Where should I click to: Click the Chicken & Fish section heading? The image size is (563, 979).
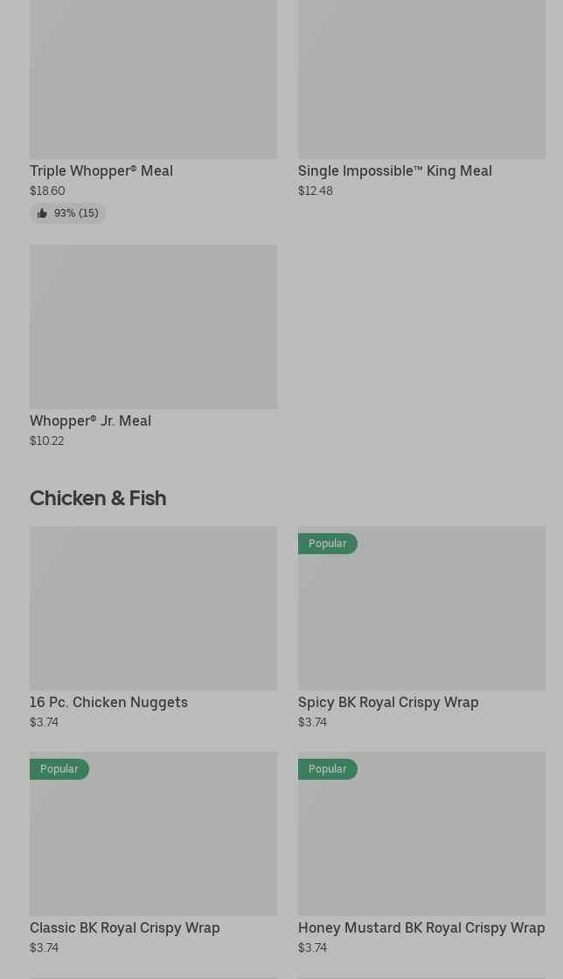pyautogui.click(x=98, y=498)
